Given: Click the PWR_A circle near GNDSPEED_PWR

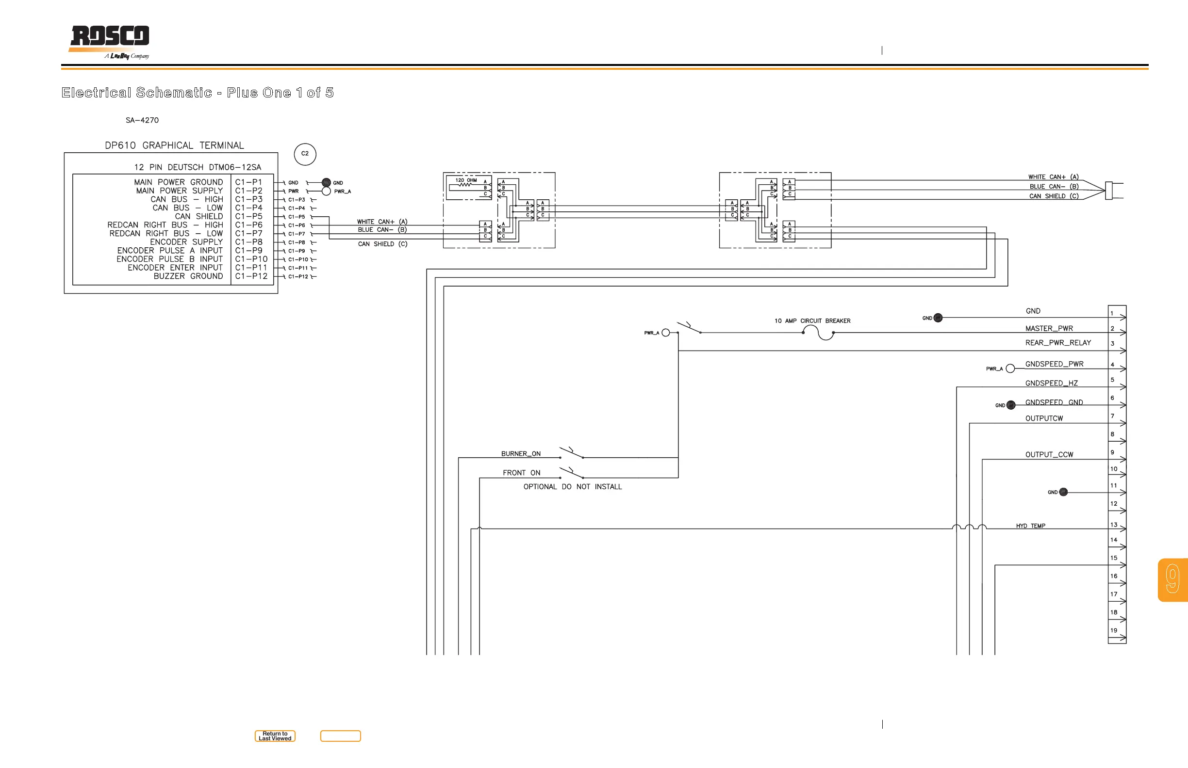Looking at the screenshot, I should 1010,368.
